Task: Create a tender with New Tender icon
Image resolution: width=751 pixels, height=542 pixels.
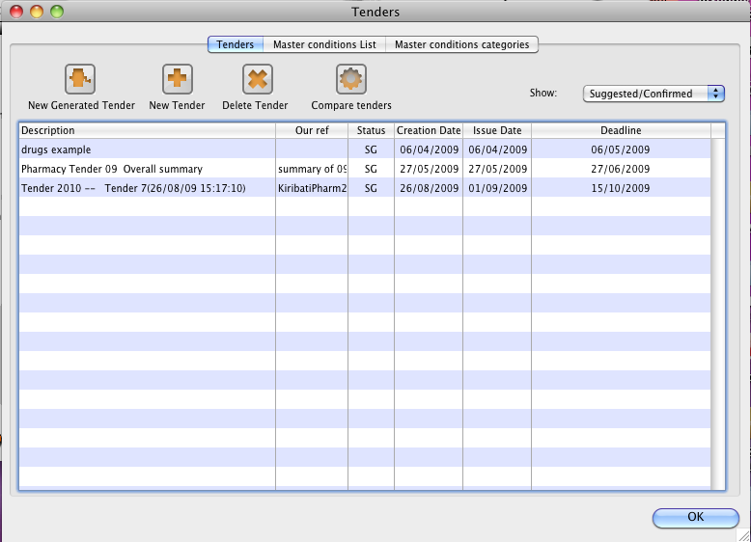Action: tap(178, 79)
